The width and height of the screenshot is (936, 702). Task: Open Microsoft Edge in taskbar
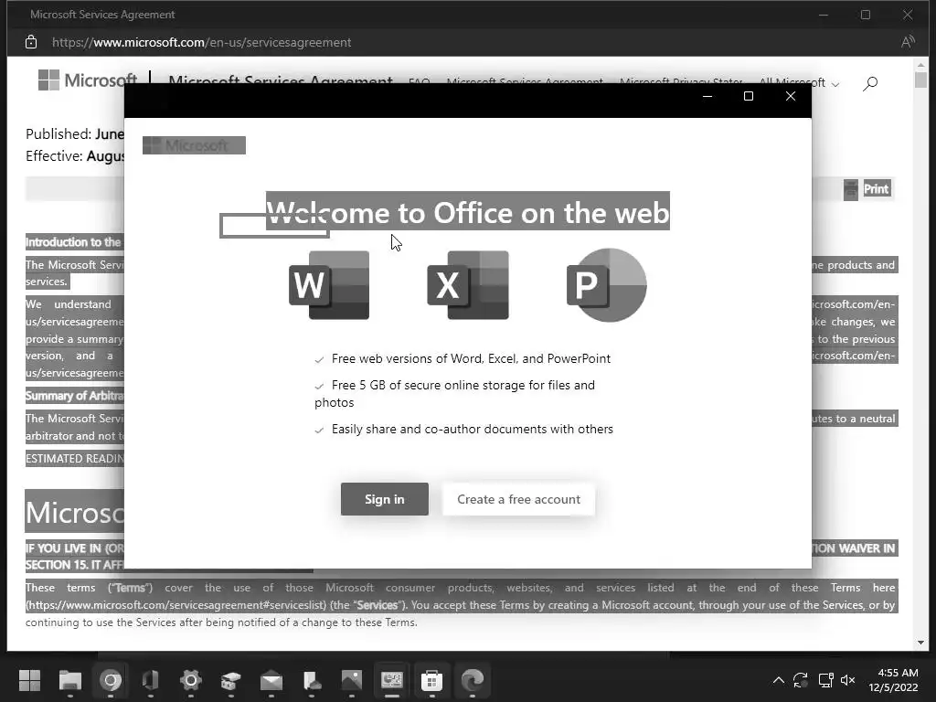click(x=473, y=680)
